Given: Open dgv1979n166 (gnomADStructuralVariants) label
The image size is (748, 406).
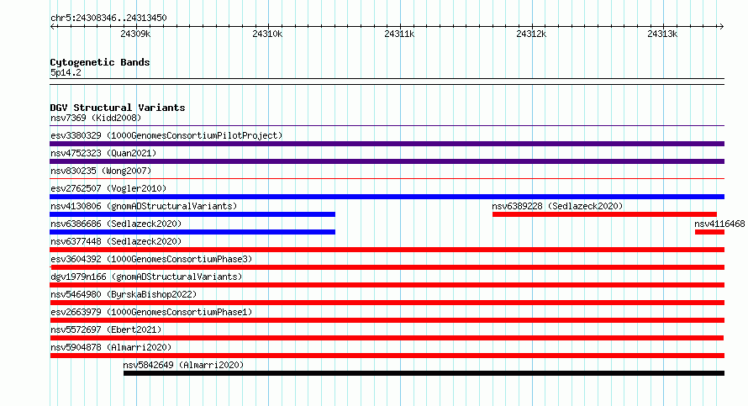Looking at the screenshot, I should pyautogui.click(x=146, y=277).
